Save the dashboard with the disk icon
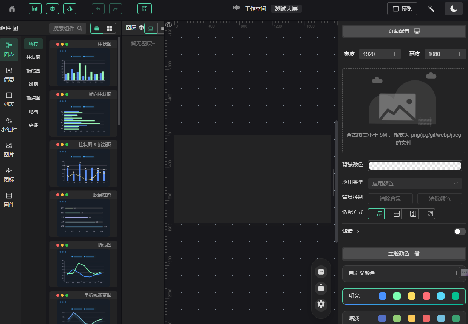Image resolution: width=468 pixels, height=324 pixels. point(145,9)
